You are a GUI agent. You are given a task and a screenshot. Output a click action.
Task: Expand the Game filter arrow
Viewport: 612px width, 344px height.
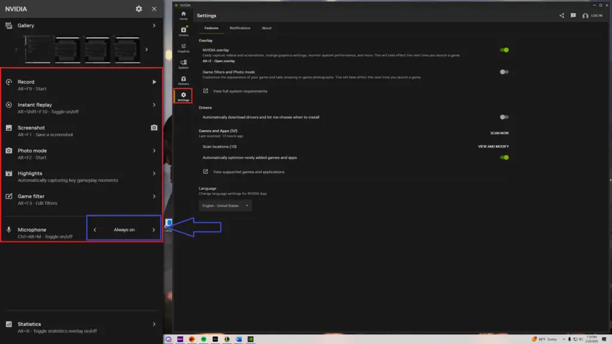154,196
